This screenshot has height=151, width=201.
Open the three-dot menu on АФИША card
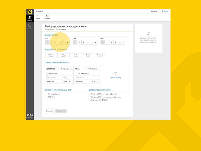99,69
